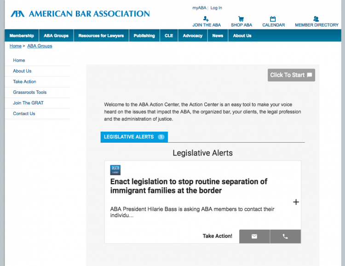Select Join The GRAT sidebar link
345x266 pixels.
[28, 103]
